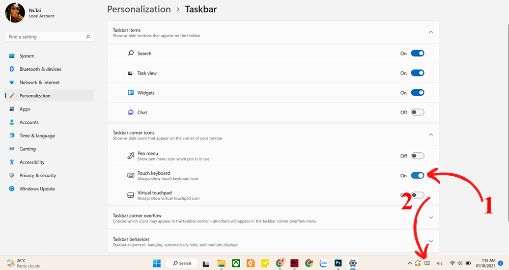Collapse the Taskbar corner icons section
Viewport: 509px width, 270px height.
tap(431, 134)
